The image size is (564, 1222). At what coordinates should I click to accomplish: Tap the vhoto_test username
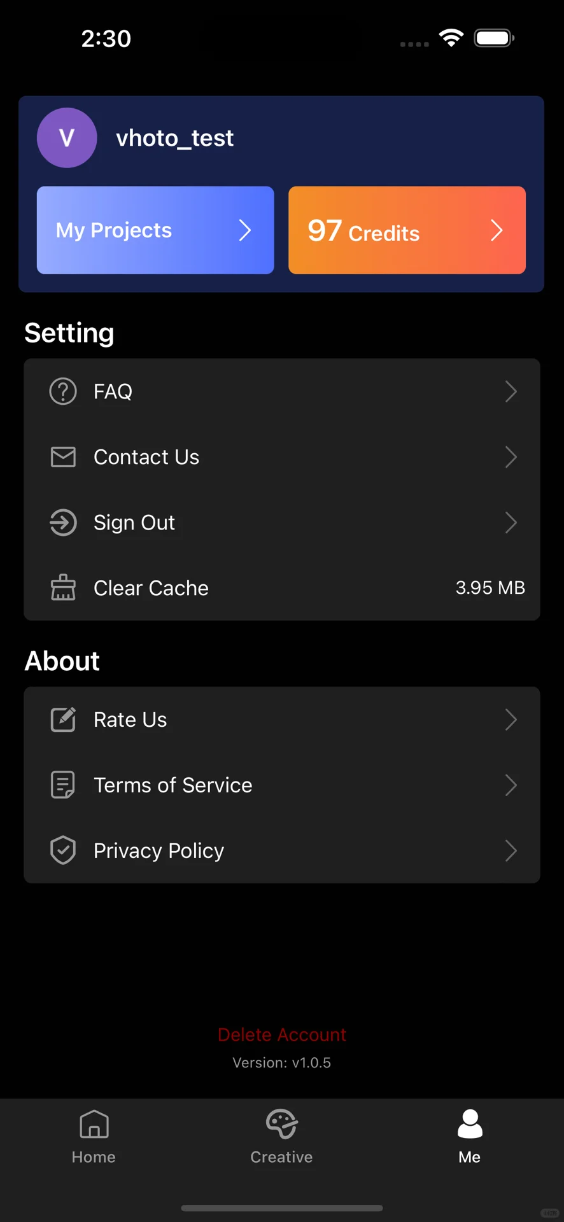(x=174, y=138)
